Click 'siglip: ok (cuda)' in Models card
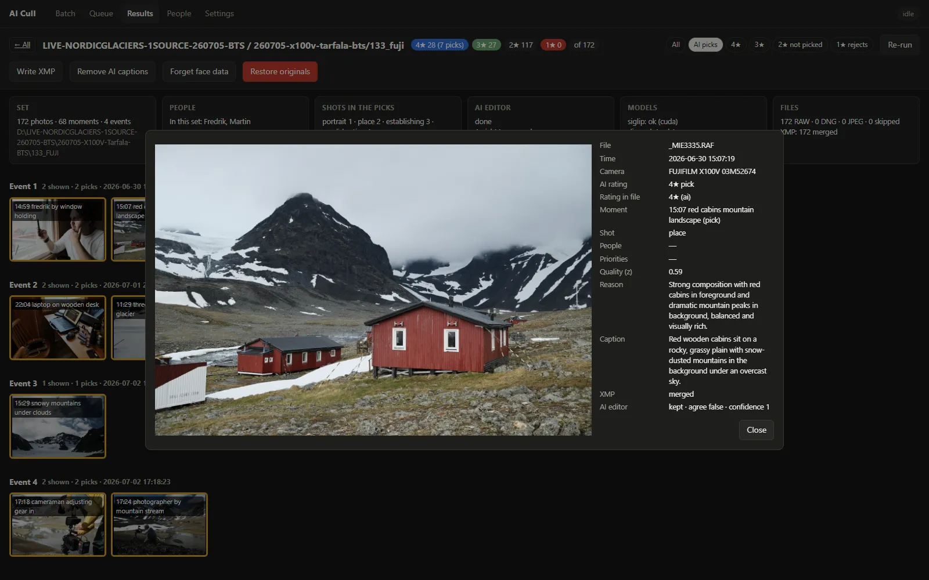Image resolution: width=929 pixels, height=580 pixels. [x=653, y=121]
